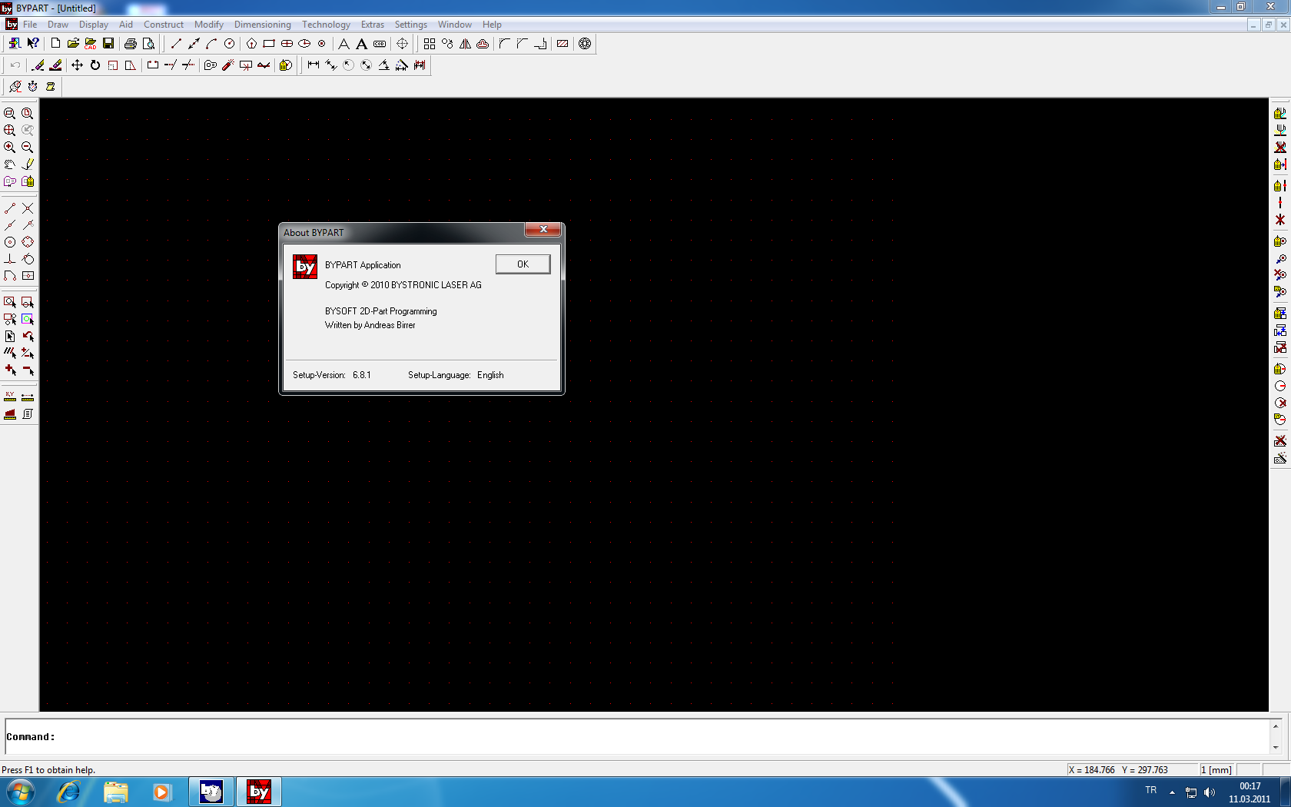
Task: Click the Zoom Out magnifier icon
Action: click(28, 147)
